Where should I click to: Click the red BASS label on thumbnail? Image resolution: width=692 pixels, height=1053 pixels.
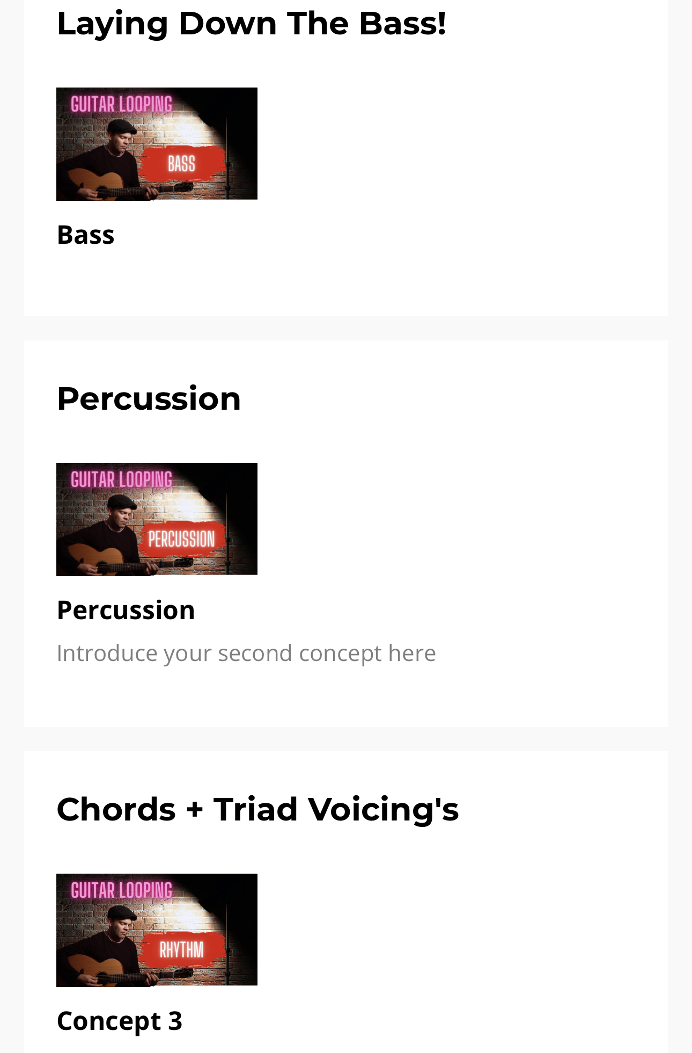tap(181, 163)
